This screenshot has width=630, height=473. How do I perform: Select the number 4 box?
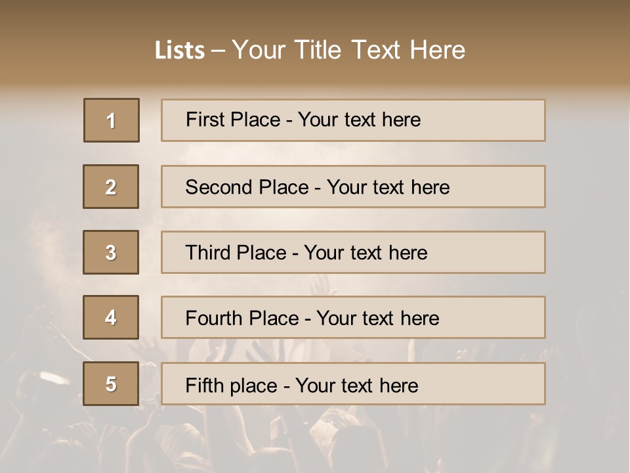[111, 317]
